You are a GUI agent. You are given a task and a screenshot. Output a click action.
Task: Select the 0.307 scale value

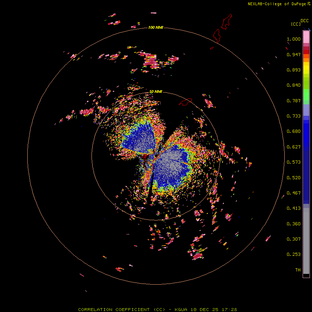[294, 239]
